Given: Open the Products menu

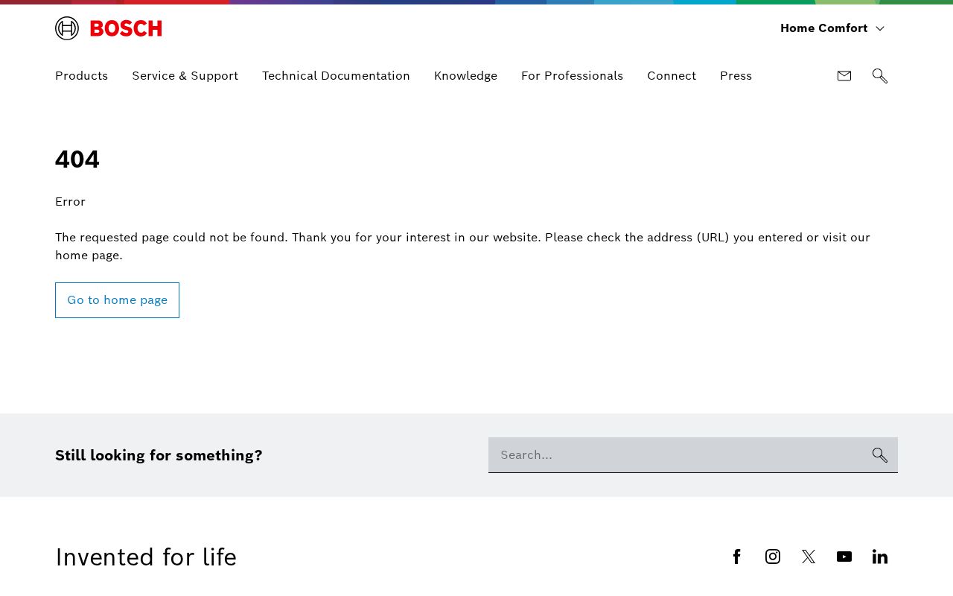Looking at the screenshot, I should click(81, 76).
